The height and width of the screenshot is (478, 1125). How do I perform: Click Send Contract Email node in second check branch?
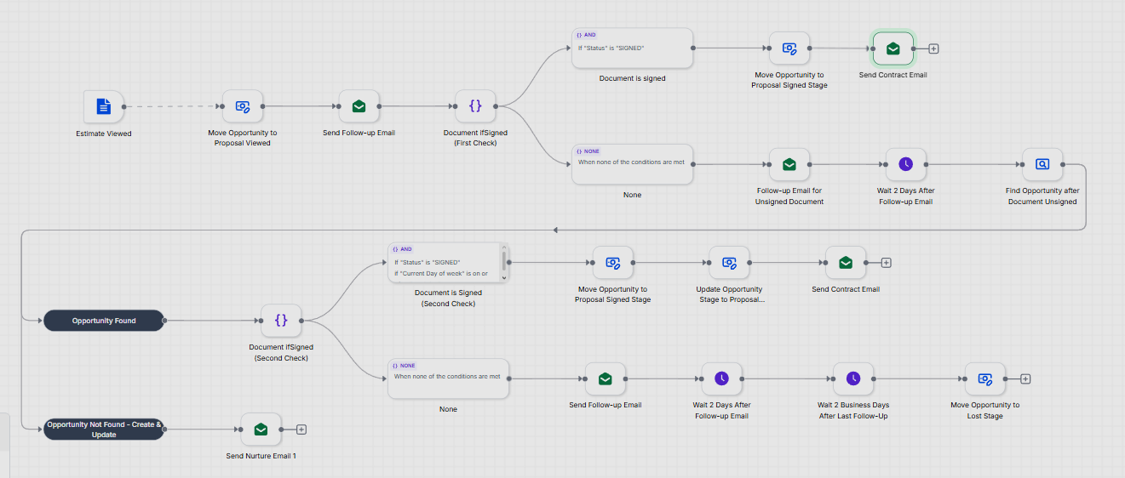(x=846, y=263)
